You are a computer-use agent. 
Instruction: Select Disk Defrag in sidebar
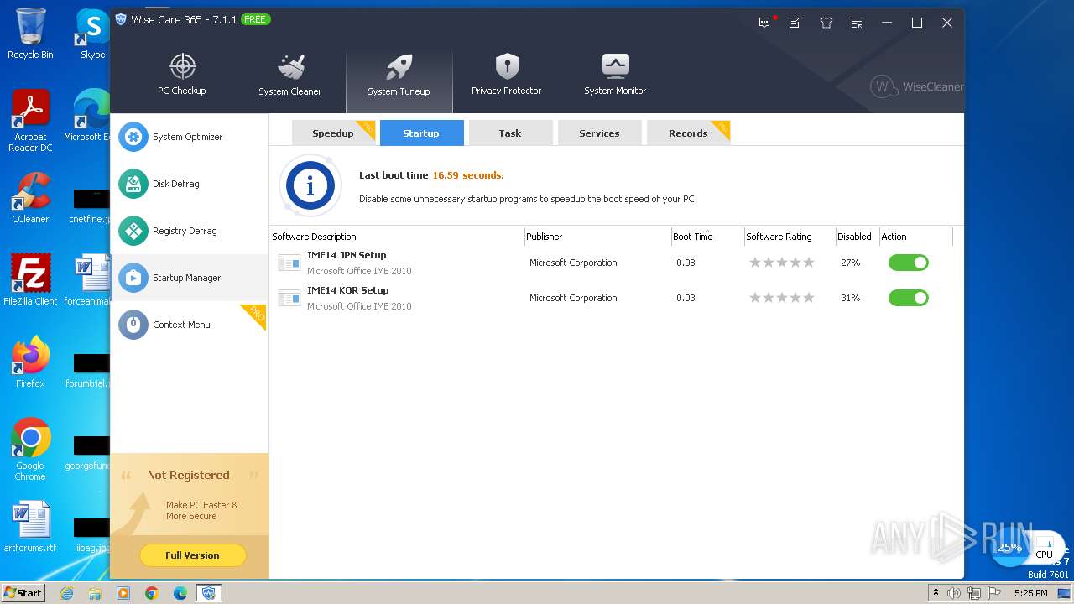pos(189,184)
